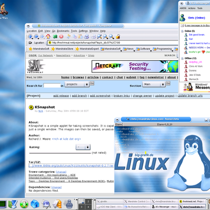This screenshot has height=210, width=210.
Task: Switch to virtual desktop 2 in pager
Action: (88, 202)
